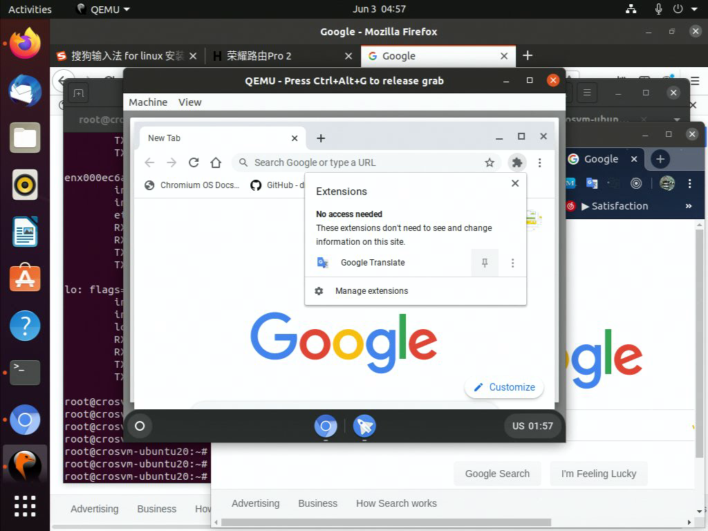Show Applications grid in the dock
The image size is (708, 531).
point(25,505)
